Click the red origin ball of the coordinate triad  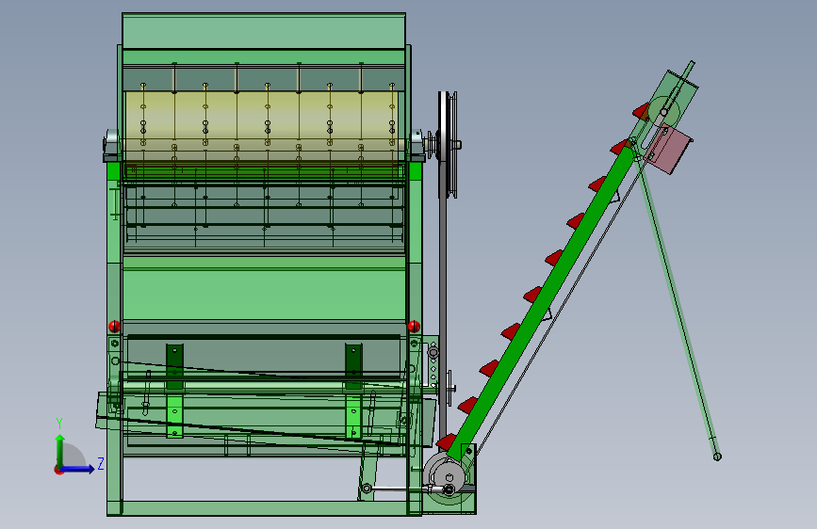tap(58, 470)
